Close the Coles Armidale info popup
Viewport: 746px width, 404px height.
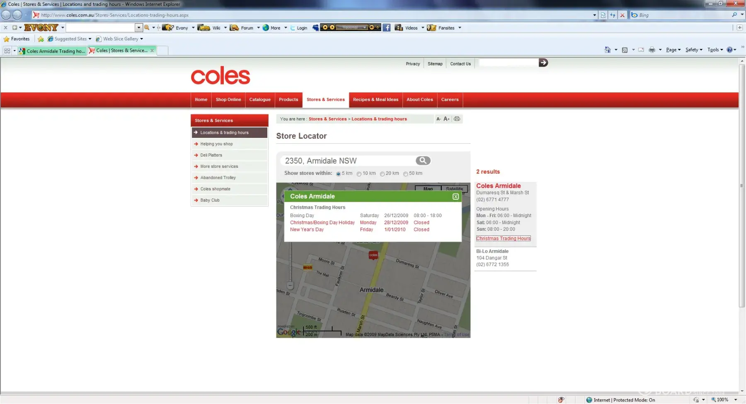pos(455,197)
